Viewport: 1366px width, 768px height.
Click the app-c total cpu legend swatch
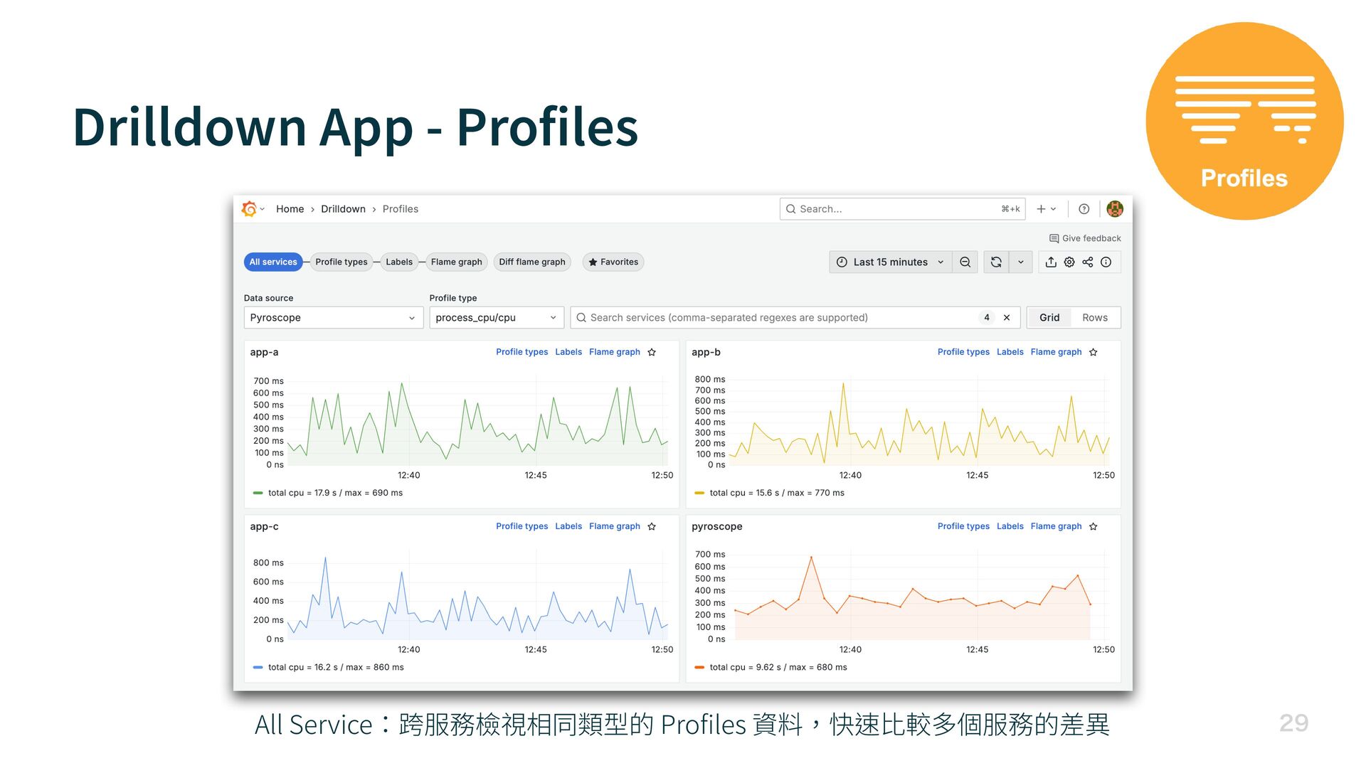click(258, 668)
